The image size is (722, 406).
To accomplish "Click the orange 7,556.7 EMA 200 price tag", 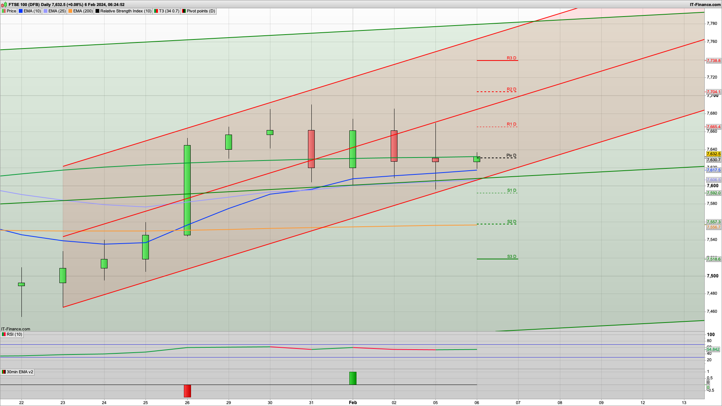I will pyautogui.click(x=713, y=227).
